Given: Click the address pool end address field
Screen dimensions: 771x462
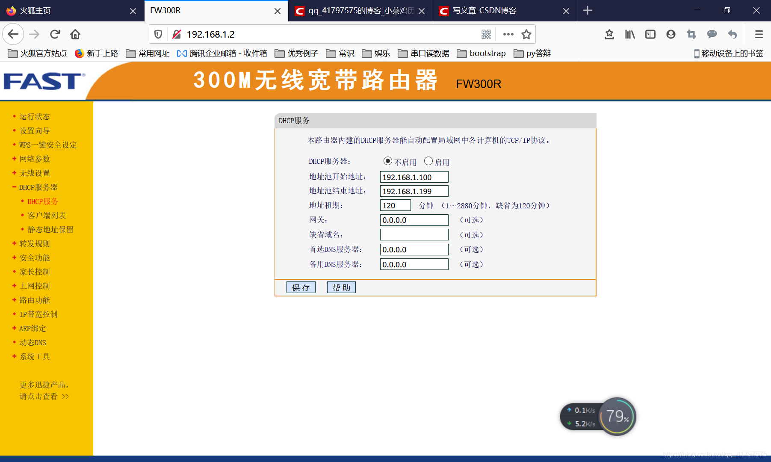Looking at the screenshot, I should pos(414,191).
